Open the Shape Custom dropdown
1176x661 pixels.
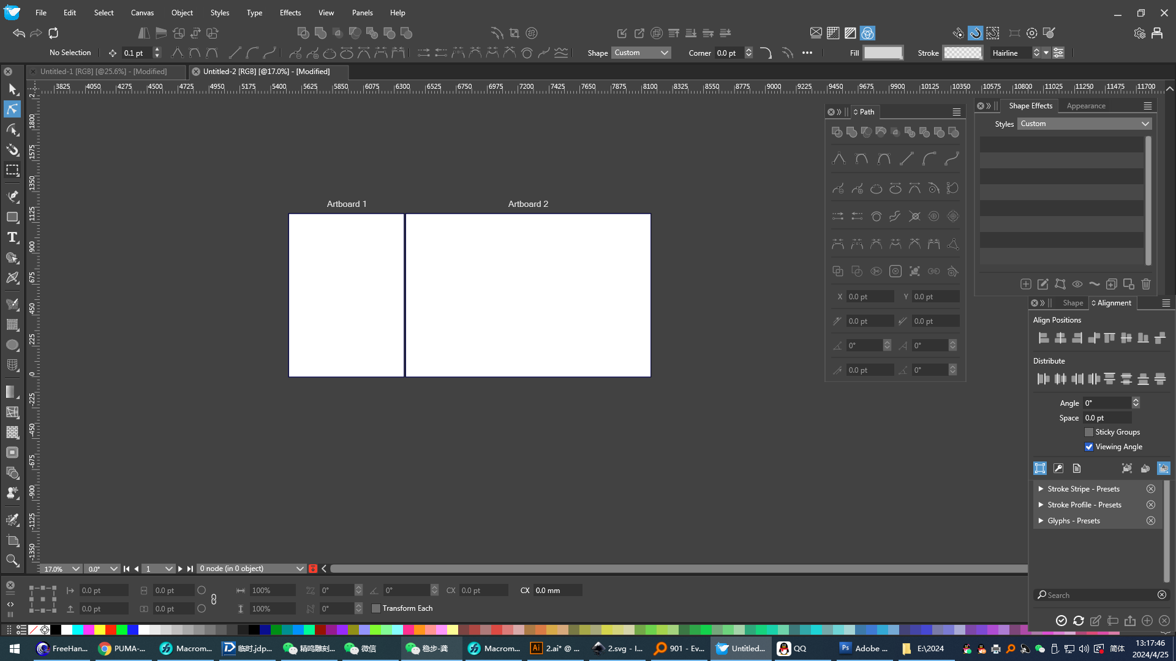(x=641, y=53)
